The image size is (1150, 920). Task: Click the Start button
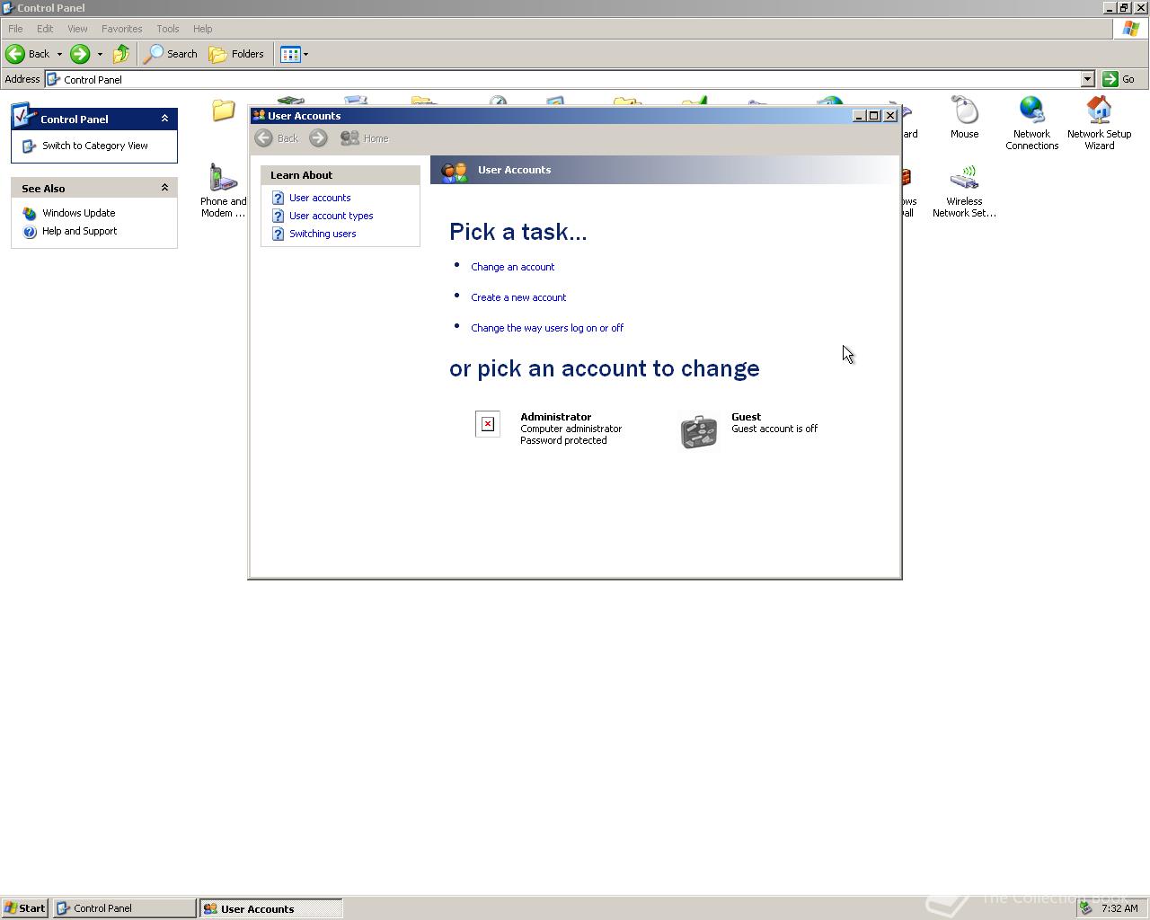pos(24,908)
